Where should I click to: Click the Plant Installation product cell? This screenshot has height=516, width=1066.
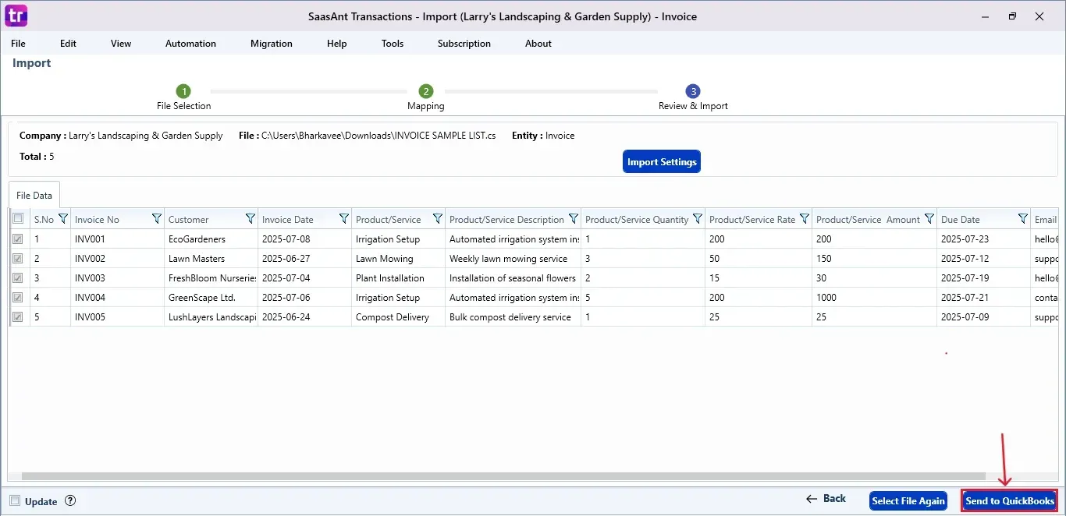[x=398, y=278]
